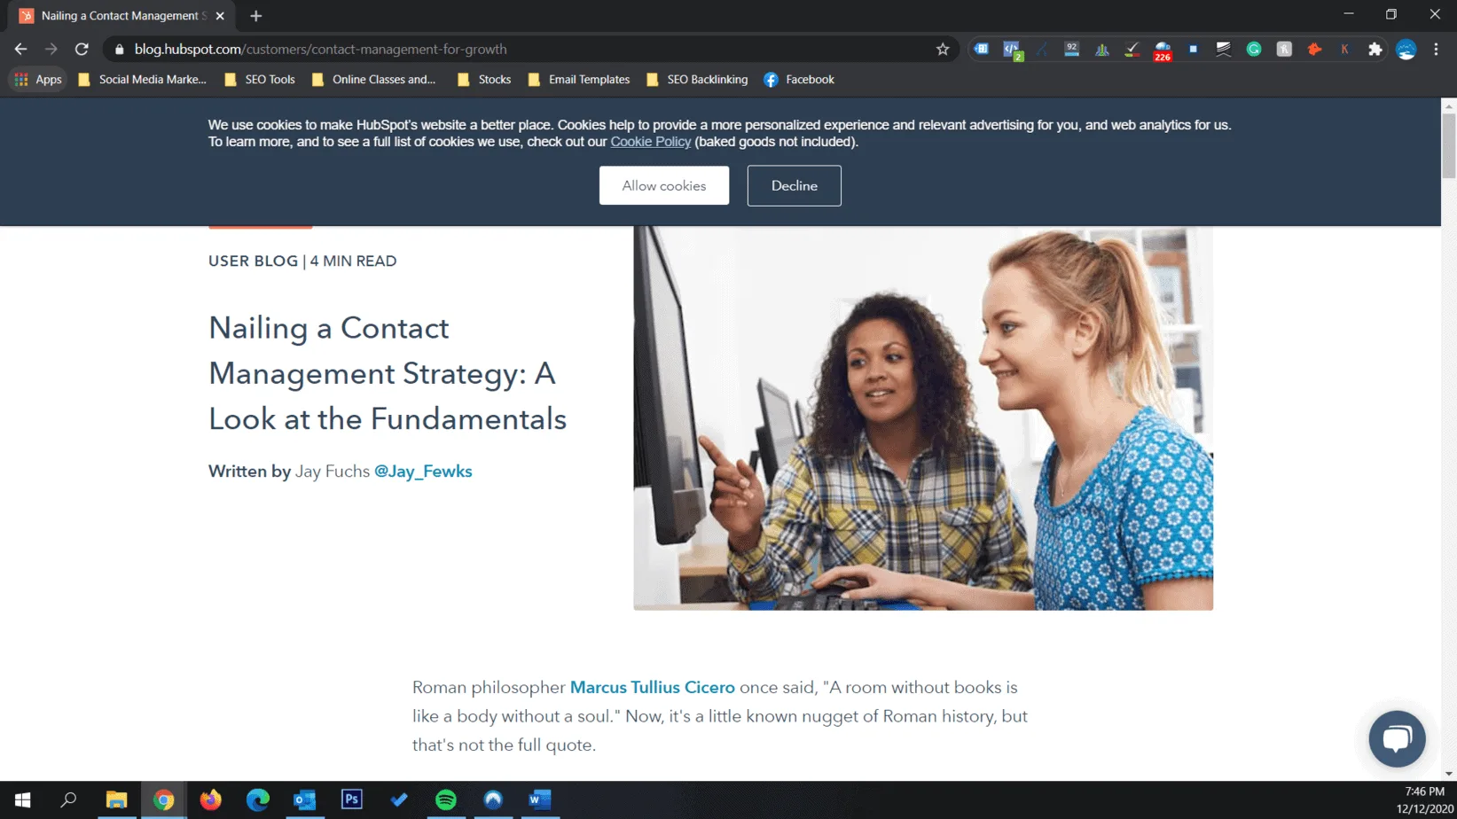The height and width of the screenshot is (819, 1457).
Task: Go back using the browser back arrow
Action: pyautogui.click(x=21, y=50)
